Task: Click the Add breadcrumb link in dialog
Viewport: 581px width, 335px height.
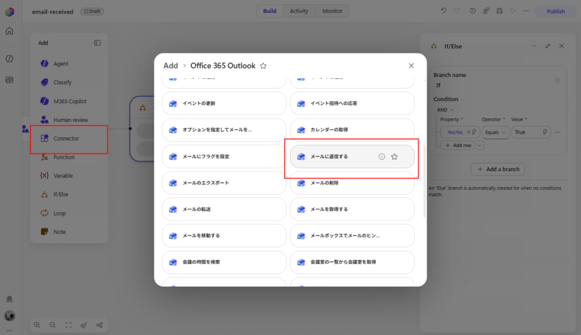Action: point(170,66)
